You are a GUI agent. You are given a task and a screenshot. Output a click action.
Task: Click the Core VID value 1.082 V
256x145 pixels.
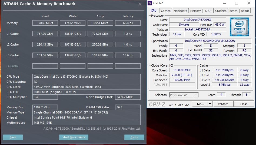point(216,34)
